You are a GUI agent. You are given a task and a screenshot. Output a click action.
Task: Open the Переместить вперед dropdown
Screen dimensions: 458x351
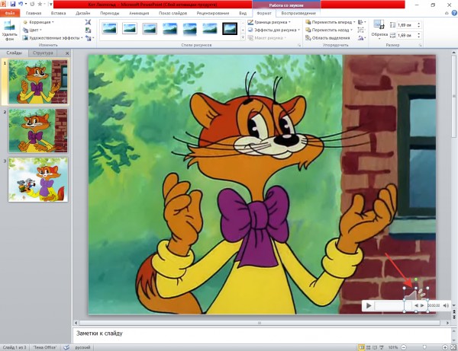[331, 22]
